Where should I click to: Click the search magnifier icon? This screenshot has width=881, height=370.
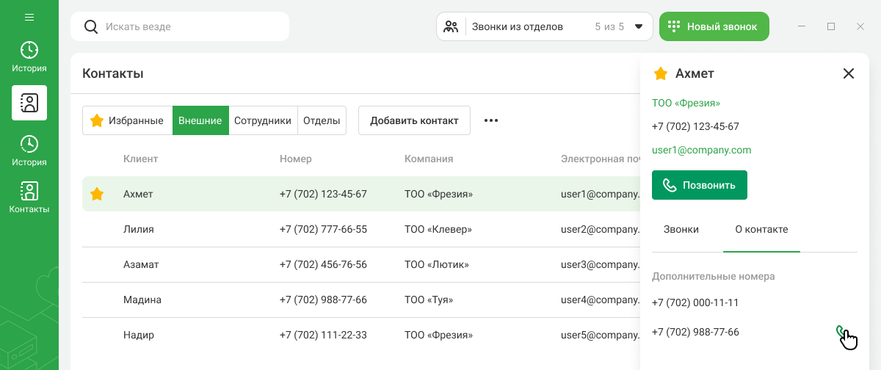[x=91, y=26]
